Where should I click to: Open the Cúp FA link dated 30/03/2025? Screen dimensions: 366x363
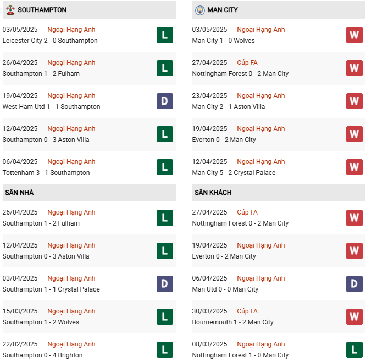coord(247,311)
